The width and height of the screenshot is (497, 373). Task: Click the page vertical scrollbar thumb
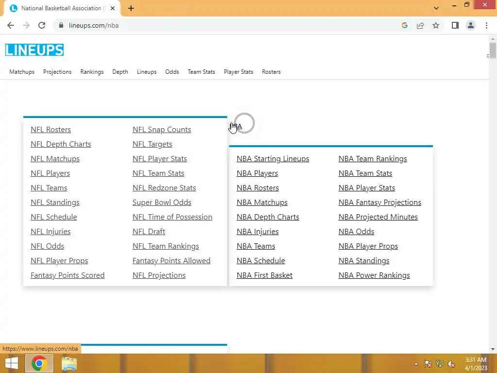(493, 51)
